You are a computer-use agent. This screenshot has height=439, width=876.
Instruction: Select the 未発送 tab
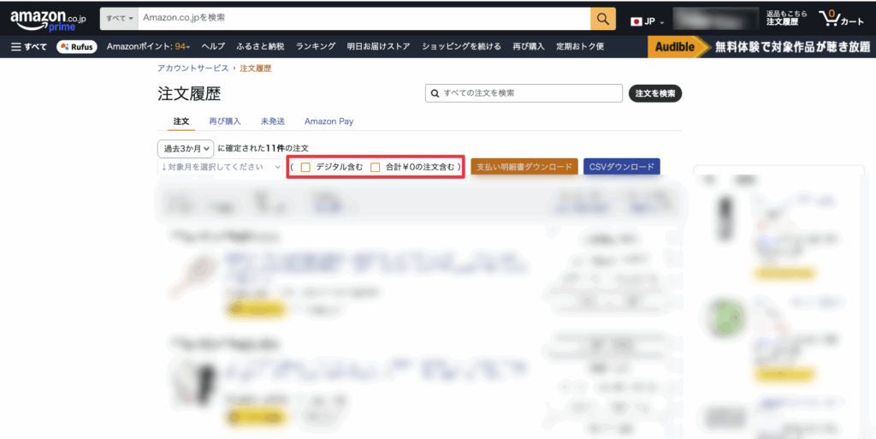[273, 122]
